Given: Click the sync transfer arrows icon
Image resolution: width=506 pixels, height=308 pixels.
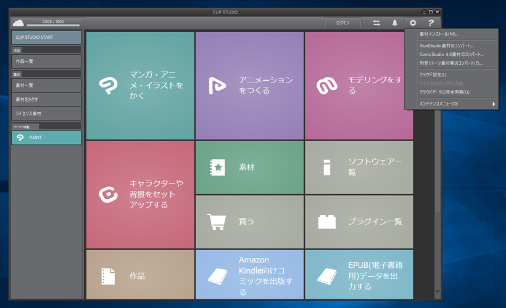Looking at the screenshot, I should point(376,23).
